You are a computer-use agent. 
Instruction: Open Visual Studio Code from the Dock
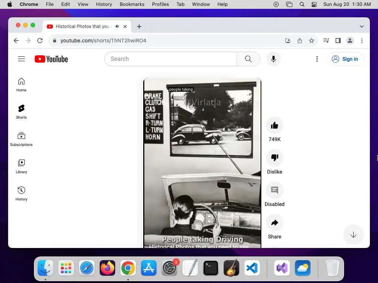[252, 268]
